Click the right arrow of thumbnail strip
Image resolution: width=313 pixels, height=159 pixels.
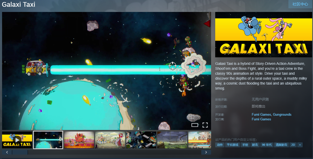pyautogui.click(x=206, y=152)
